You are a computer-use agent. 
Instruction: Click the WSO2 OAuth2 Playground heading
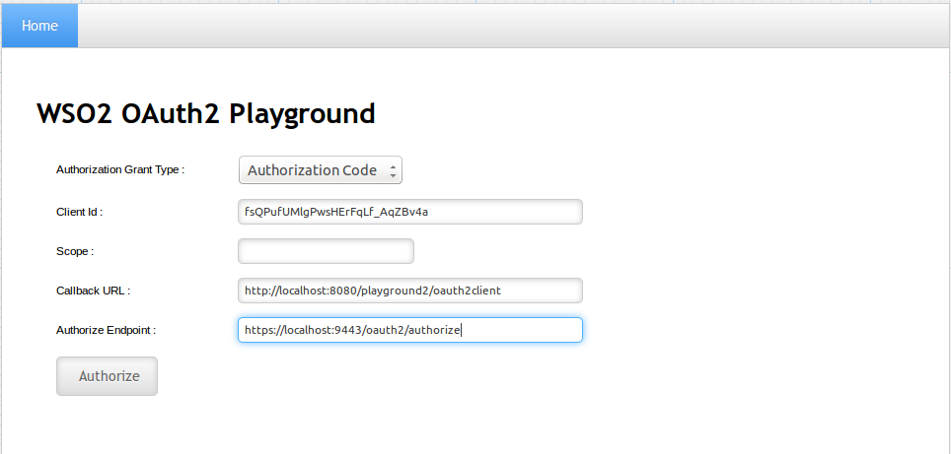(x=205, y=114)
